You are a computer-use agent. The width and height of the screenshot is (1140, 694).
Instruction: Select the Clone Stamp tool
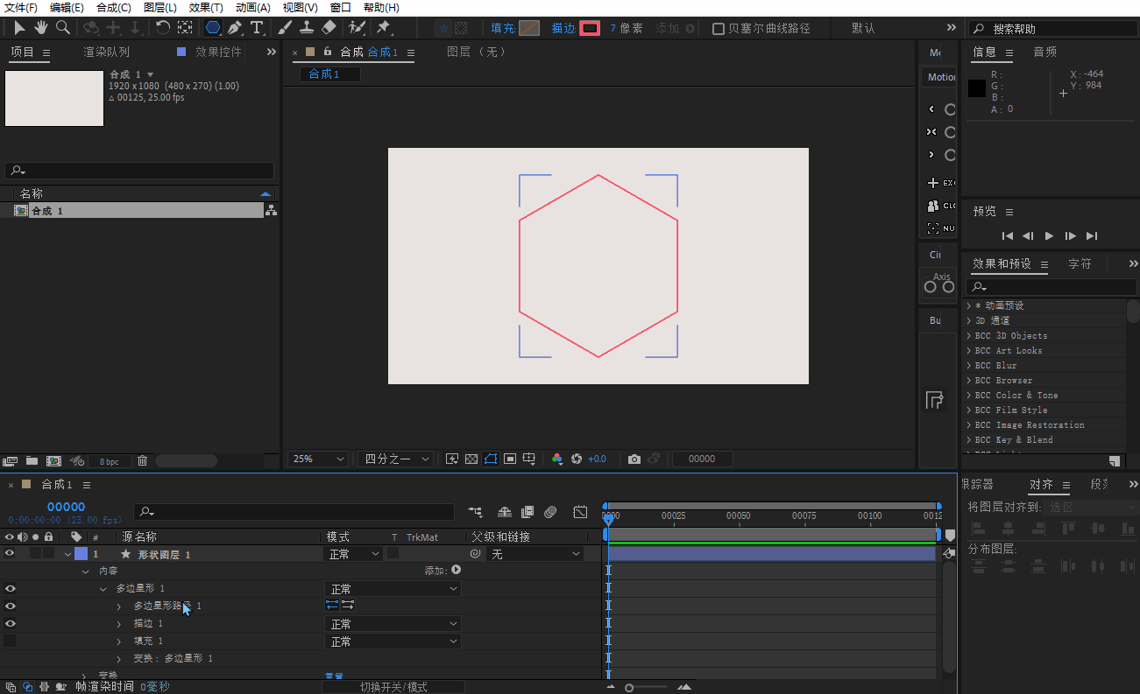307,28
